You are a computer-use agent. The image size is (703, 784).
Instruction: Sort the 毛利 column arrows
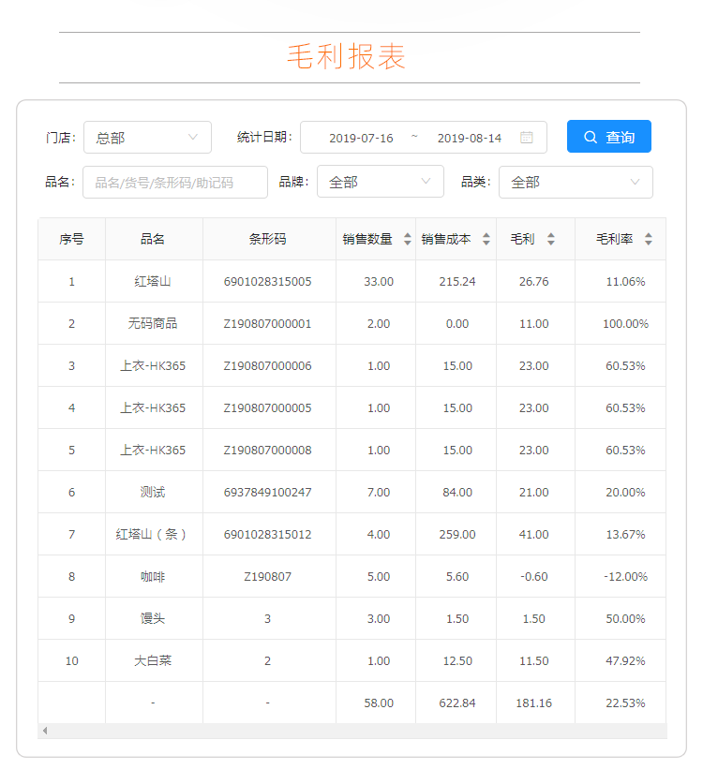click(x=550, y=239)
